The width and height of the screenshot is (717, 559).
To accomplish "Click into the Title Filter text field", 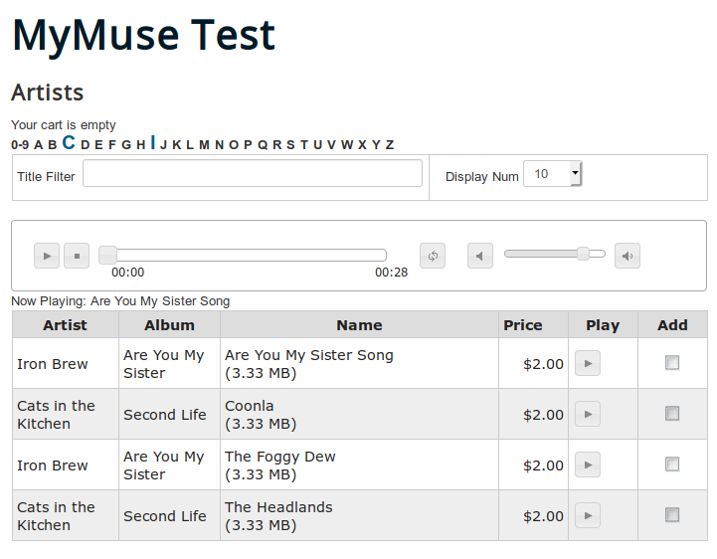I will [253, 173].
